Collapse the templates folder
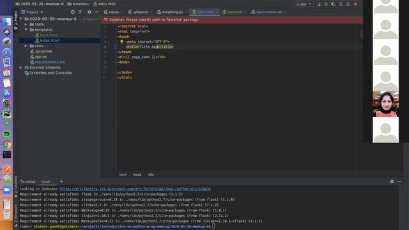Viewport: 409px width, 230px height. pos(26,30)
